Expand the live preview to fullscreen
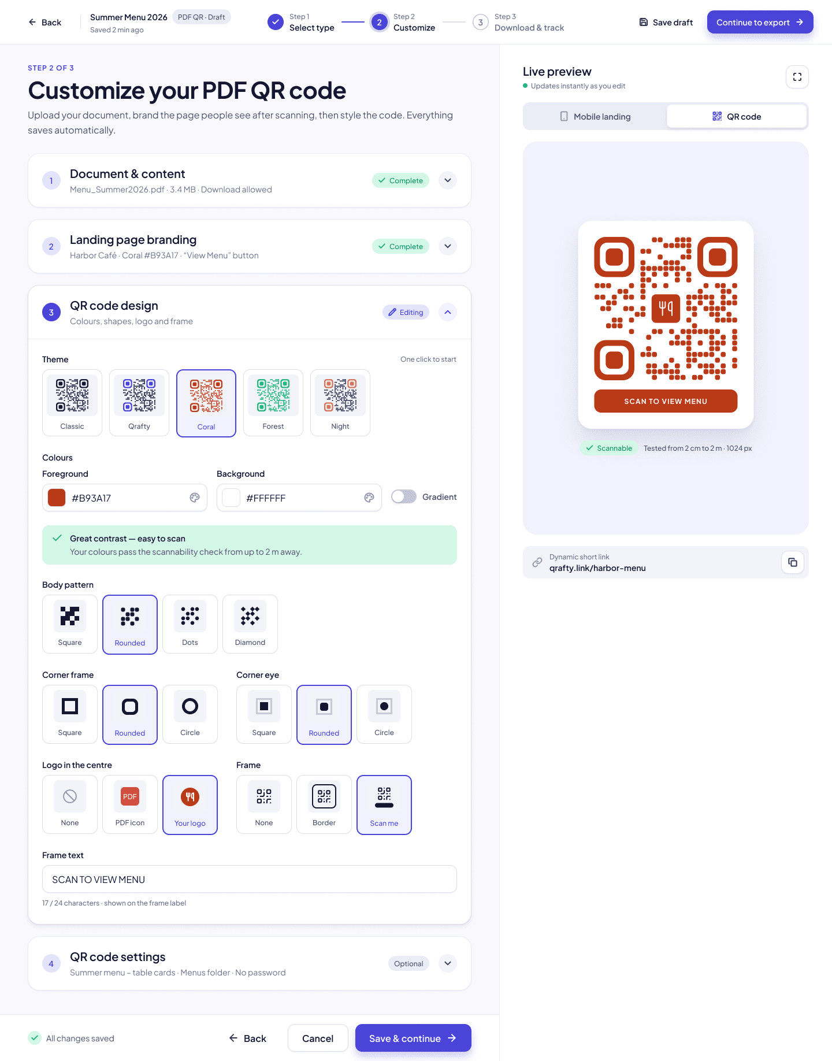The height and width of the screenshot is (1061, 832). [x=797, y=77]
